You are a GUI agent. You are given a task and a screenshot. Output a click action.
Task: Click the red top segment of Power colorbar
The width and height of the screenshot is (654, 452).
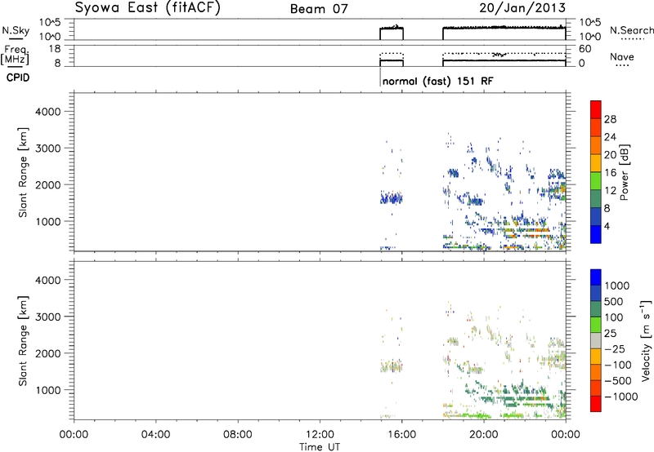(x=596, y=109)
